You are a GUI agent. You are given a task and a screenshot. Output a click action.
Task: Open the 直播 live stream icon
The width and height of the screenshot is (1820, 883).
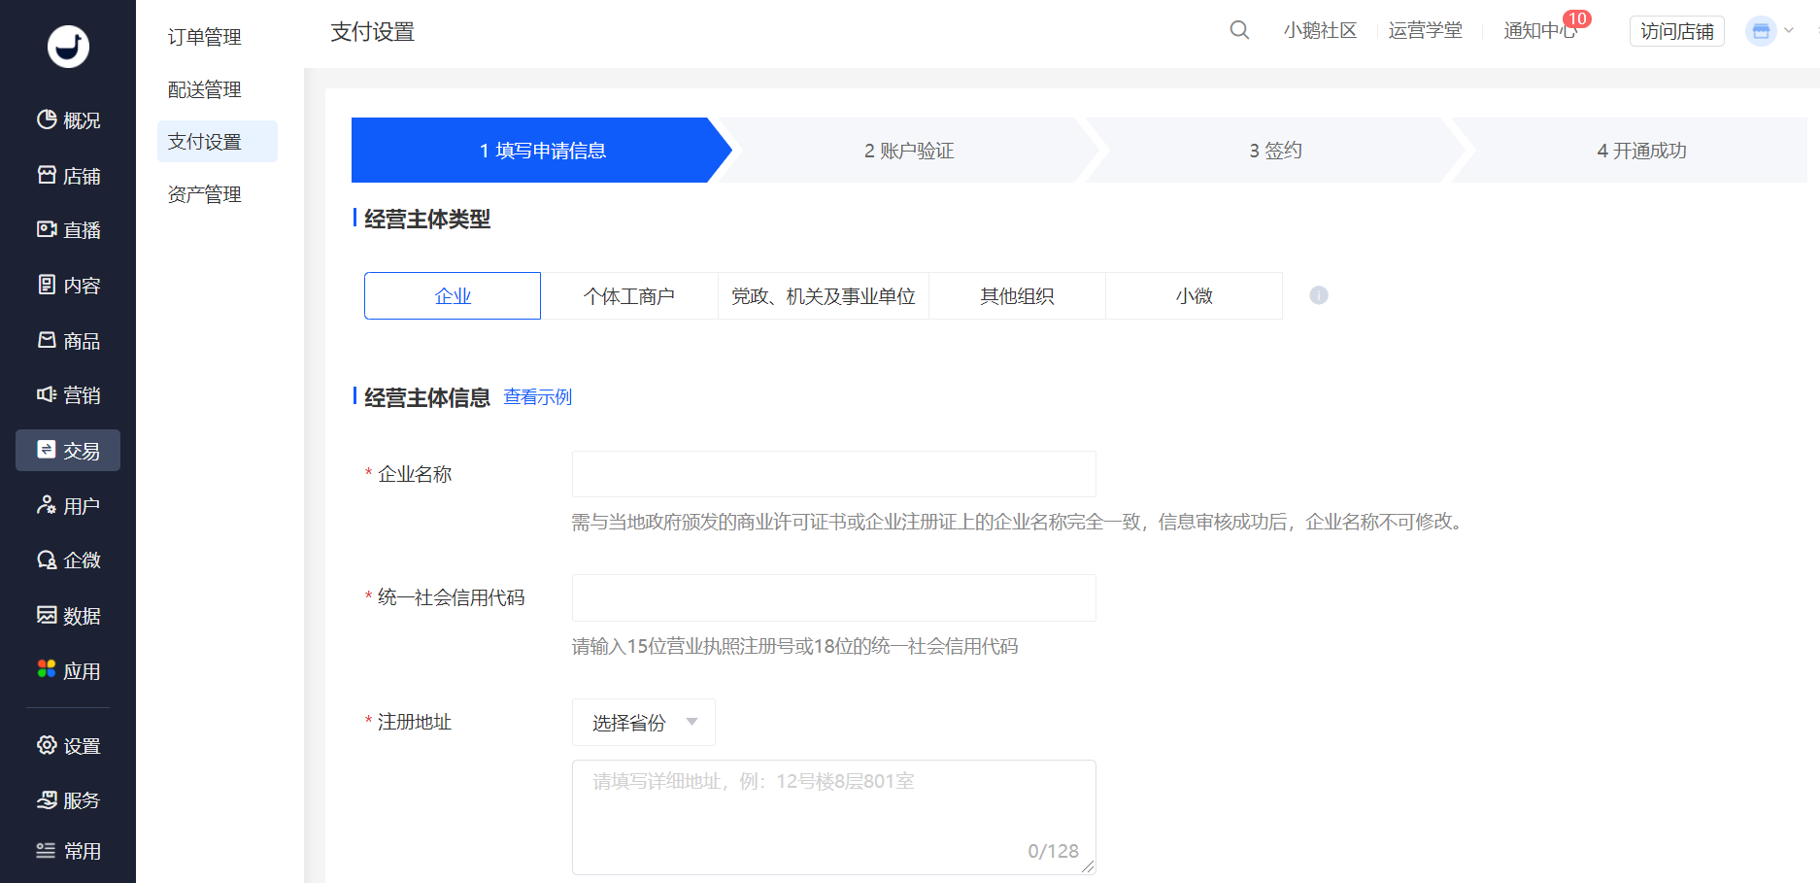pos(47,229)
